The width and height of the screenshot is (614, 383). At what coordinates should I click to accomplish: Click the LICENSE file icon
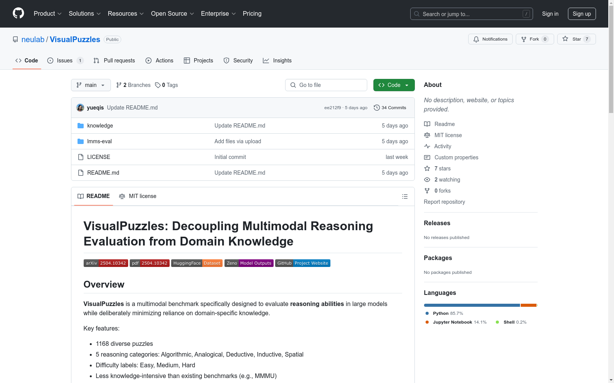81,157
